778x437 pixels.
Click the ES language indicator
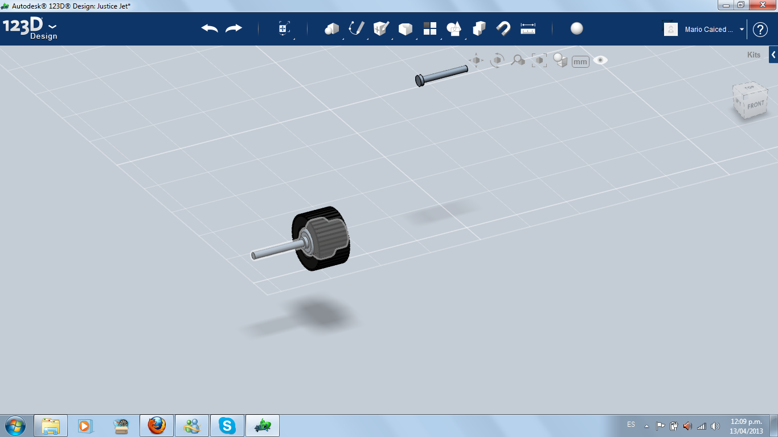(x=631, y=424)
